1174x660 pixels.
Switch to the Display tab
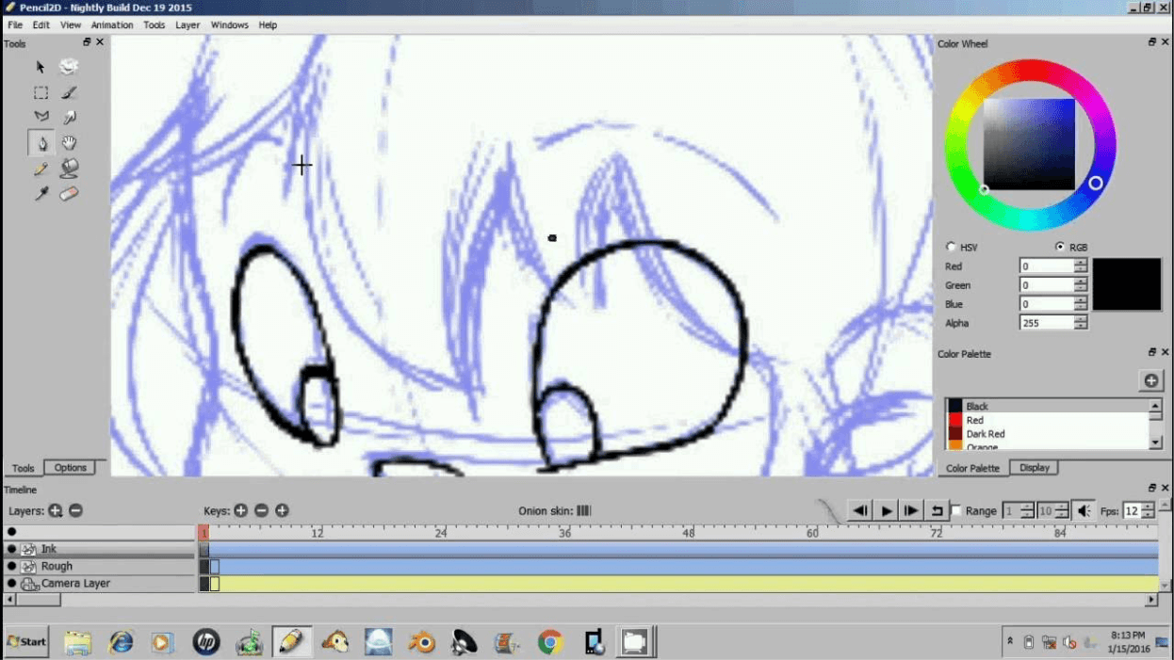1034,467
